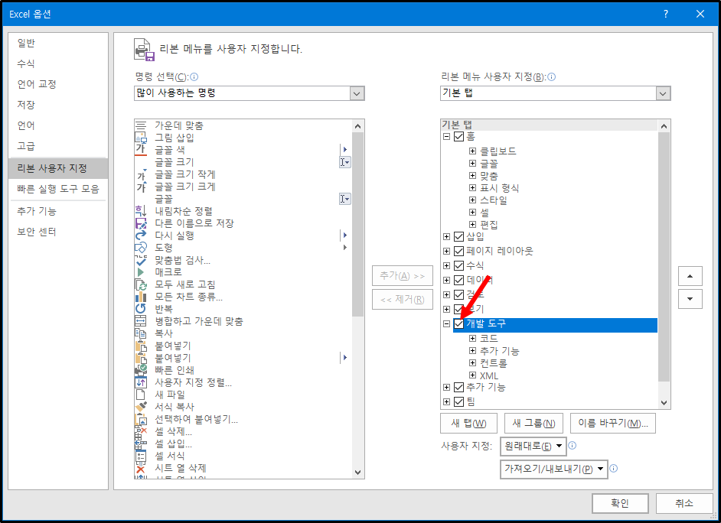Click the 글꼴 크기 작게 icon
This screenshot has width=721, height=523.
click(141, 174)
